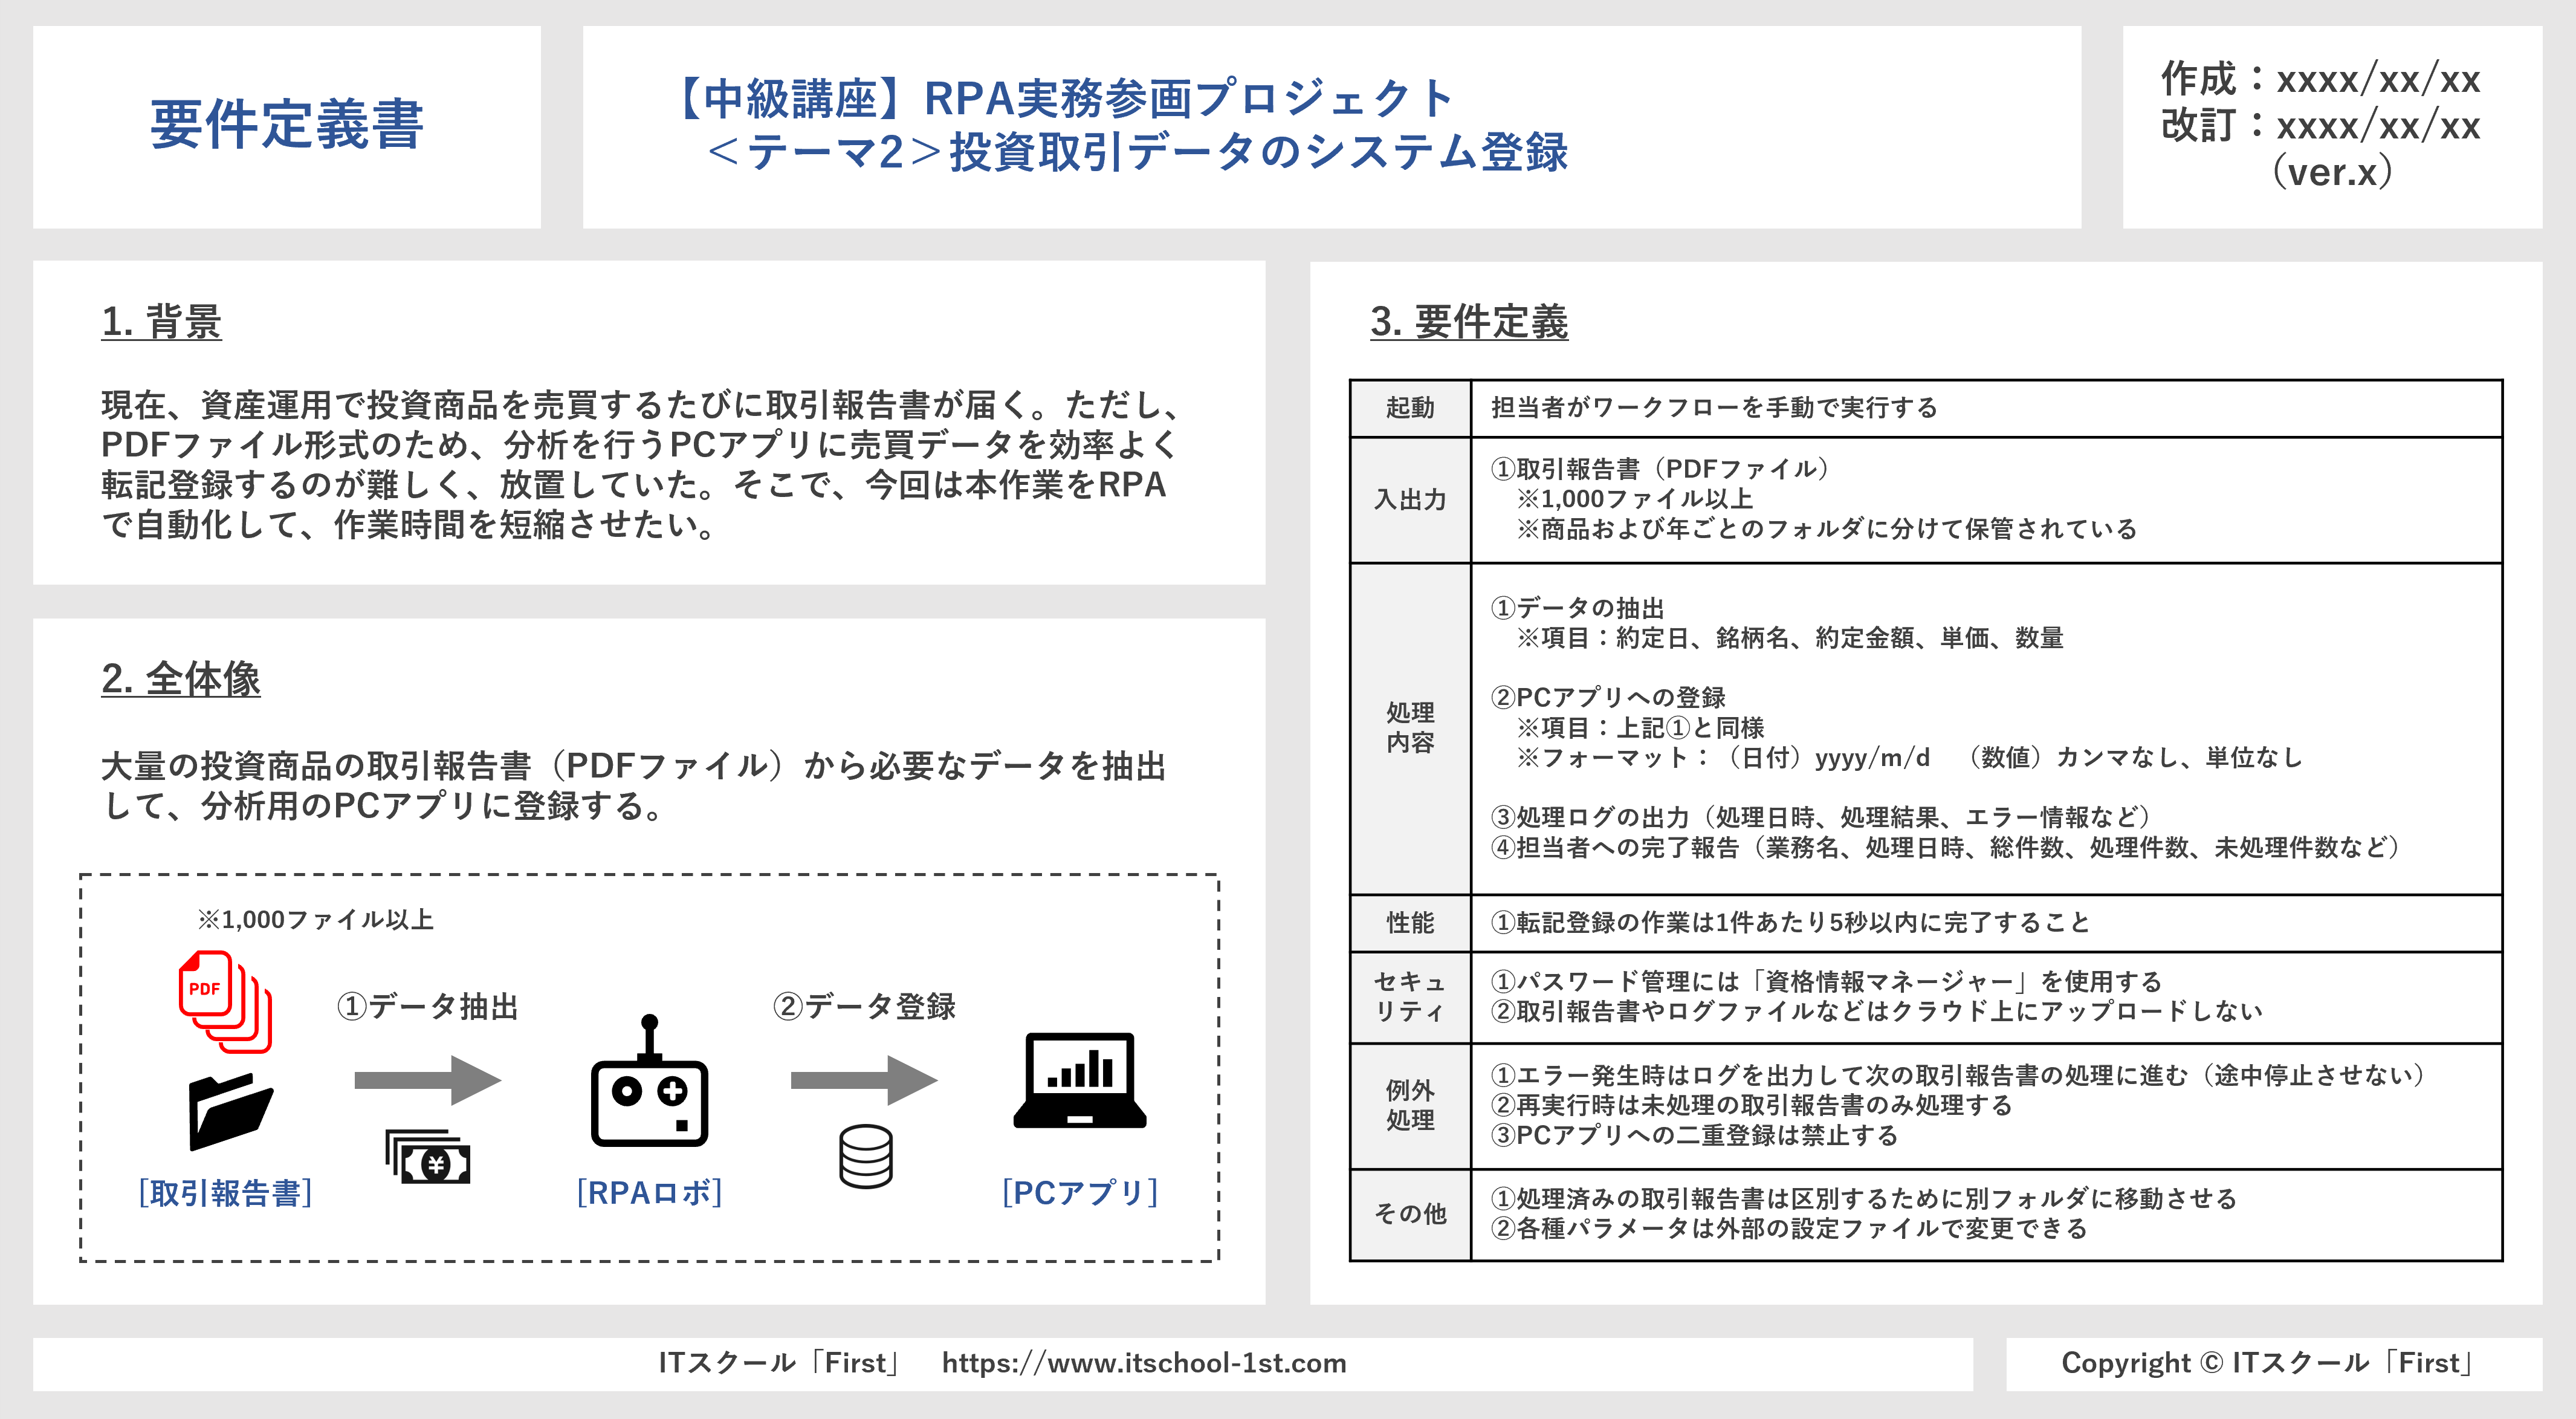Screen dimensions: 2576x1419
Task: Click the 2. 全体像 heading
Action: click(180, 679)
